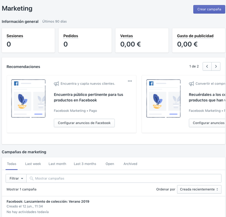The width and height of the screenshot is (226, 217).
Task: Open the Facebook Verano 2019 campaign
Action: (48, 201)
